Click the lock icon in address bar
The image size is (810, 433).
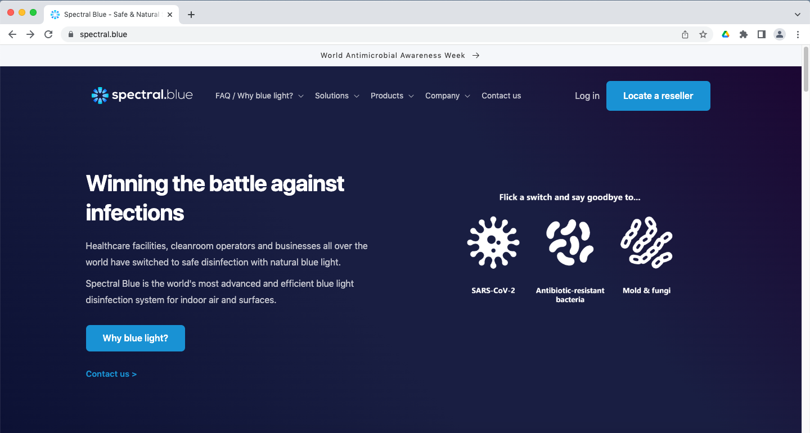click(71, 34)
